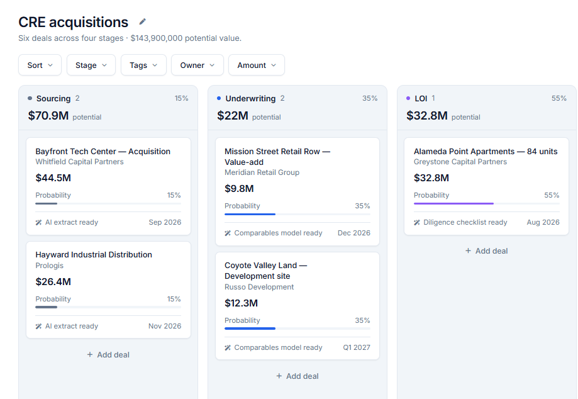
Task: Click the pencil edit icon beside CRE acquisitions
Action: (x=142, y=22)
